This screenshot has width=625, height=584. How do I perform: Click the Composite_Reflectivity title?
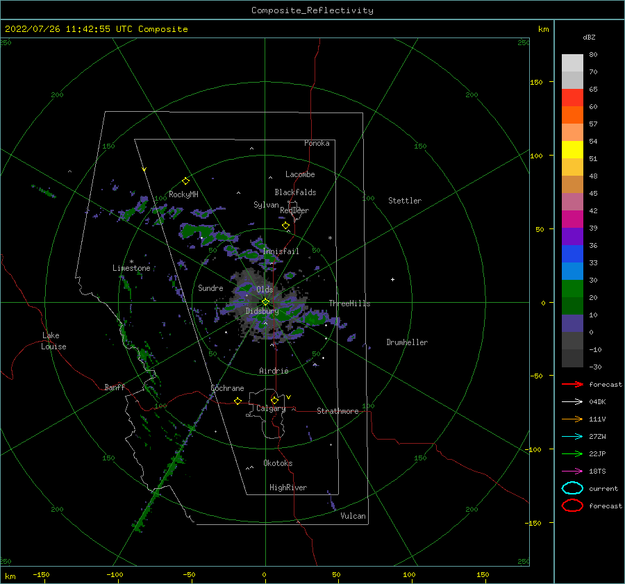coord(312,10)
